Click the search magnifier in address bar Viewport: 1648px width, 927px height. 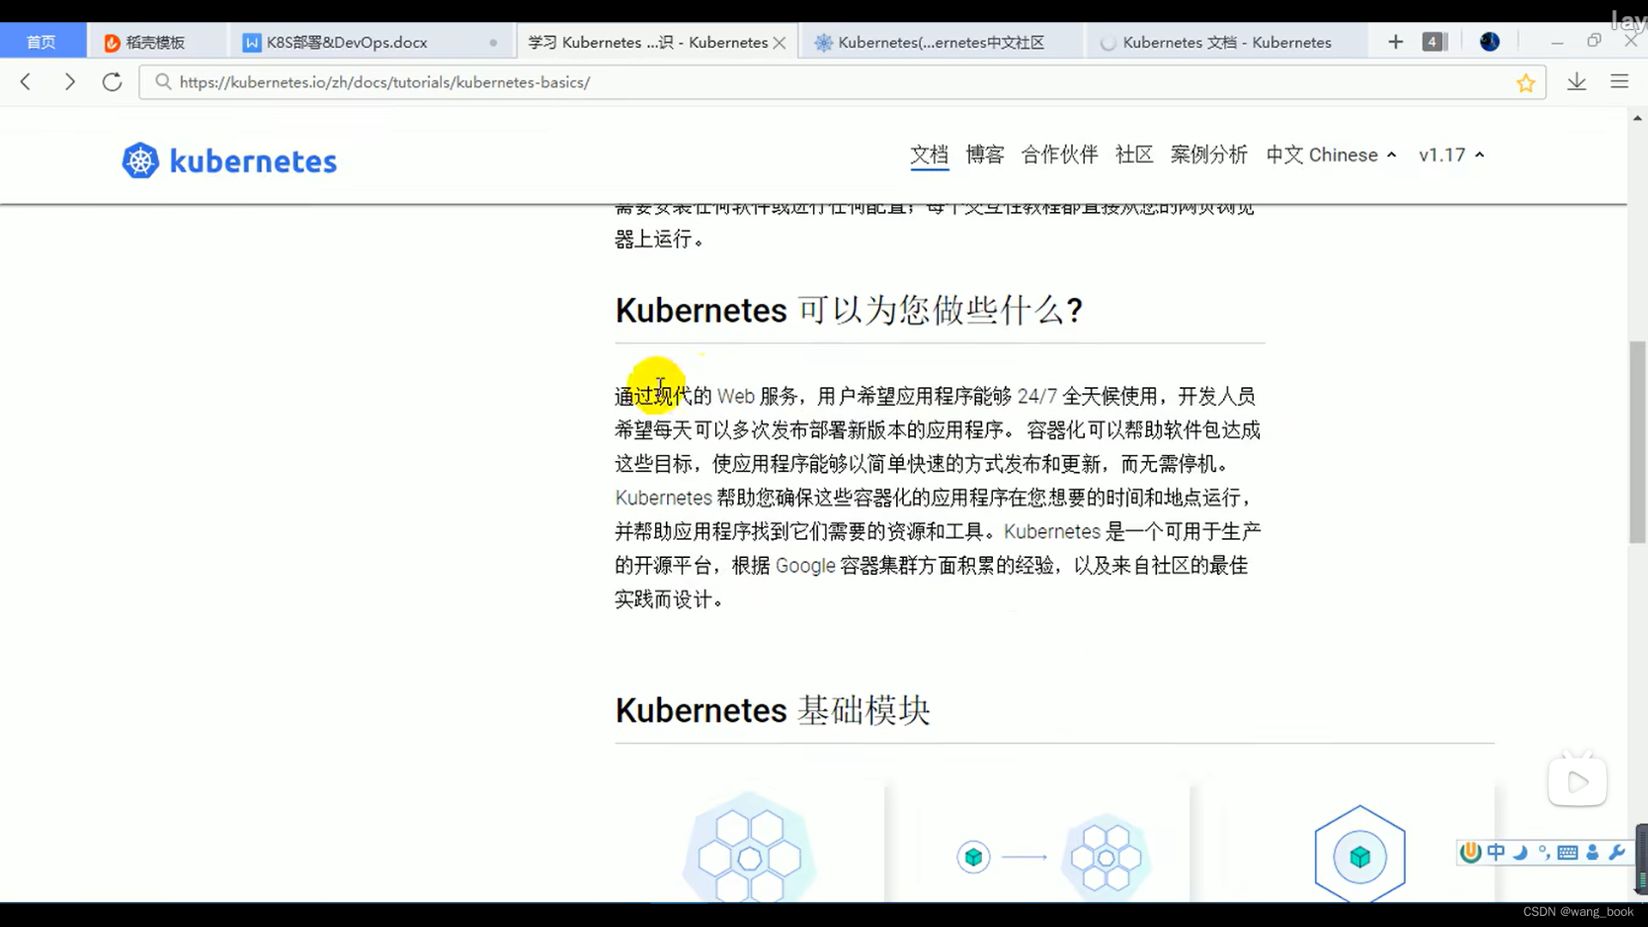point(162,82)
